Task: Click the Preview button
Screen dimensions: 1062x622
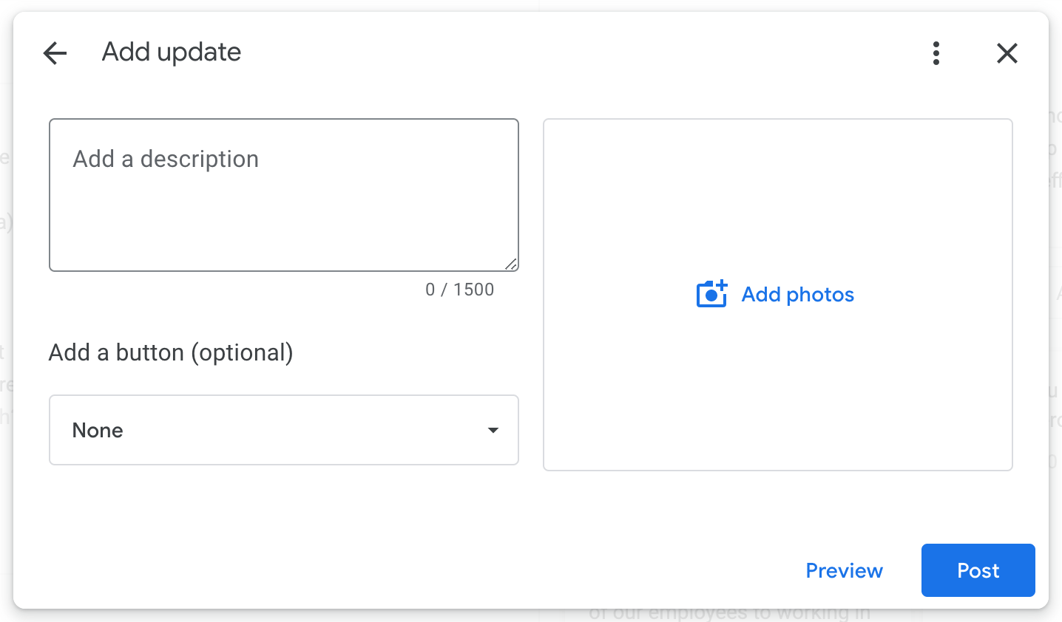Action: coord(844,570)
